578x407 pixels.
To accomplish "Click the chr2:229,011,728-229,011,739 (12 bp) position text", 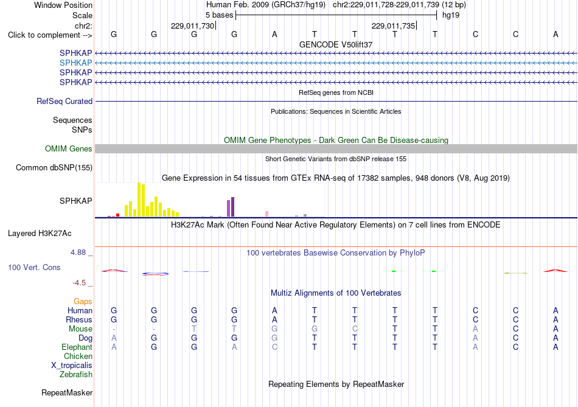I will click(x=399, y=5).
